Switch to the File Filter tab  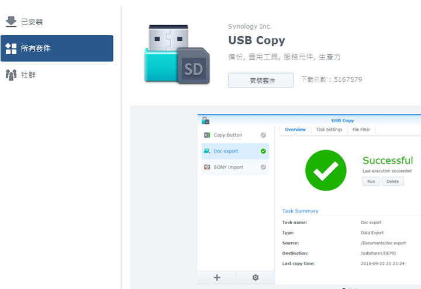[x=361, y=130]
